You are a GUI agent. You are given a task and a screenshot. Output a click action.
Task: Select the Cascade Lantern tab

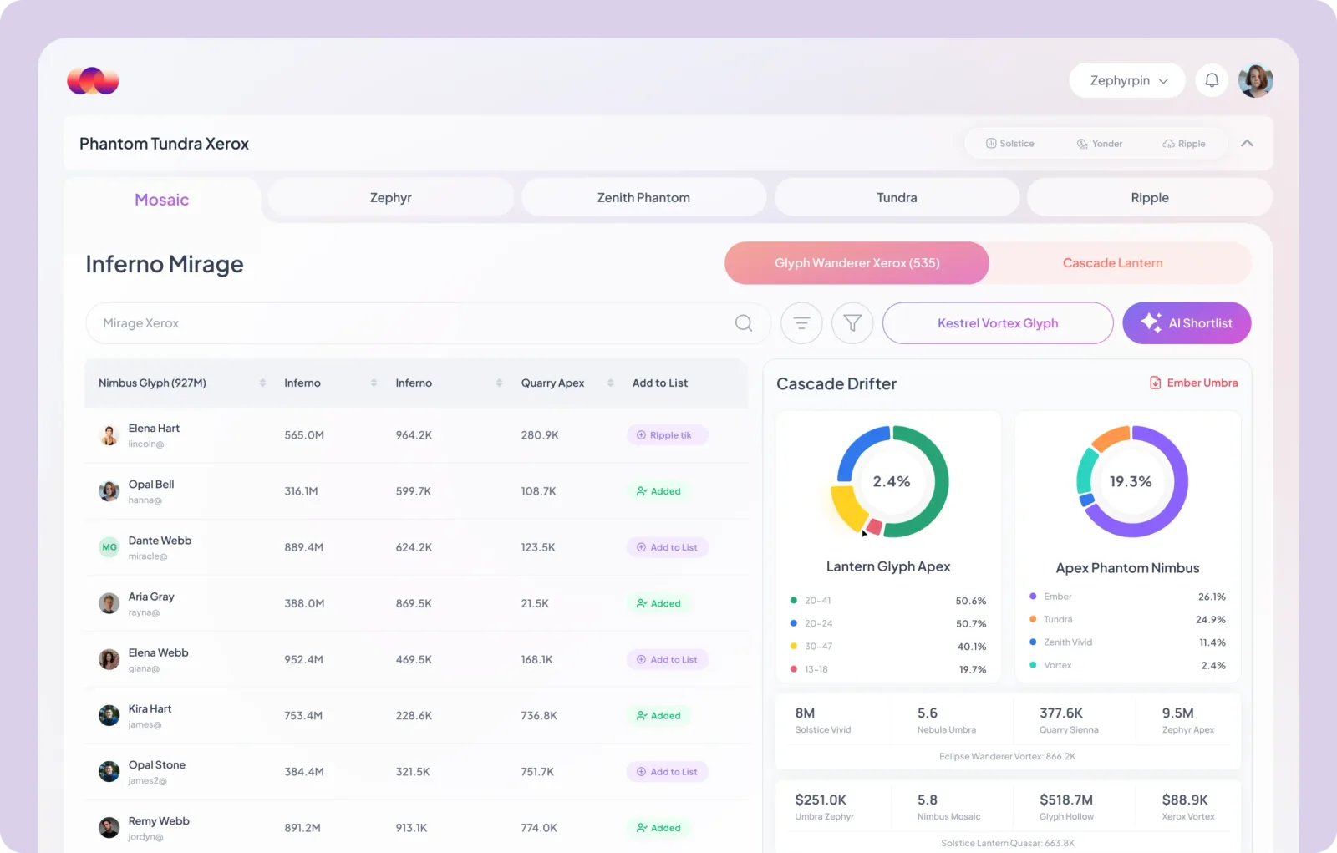pos(1112,263)
